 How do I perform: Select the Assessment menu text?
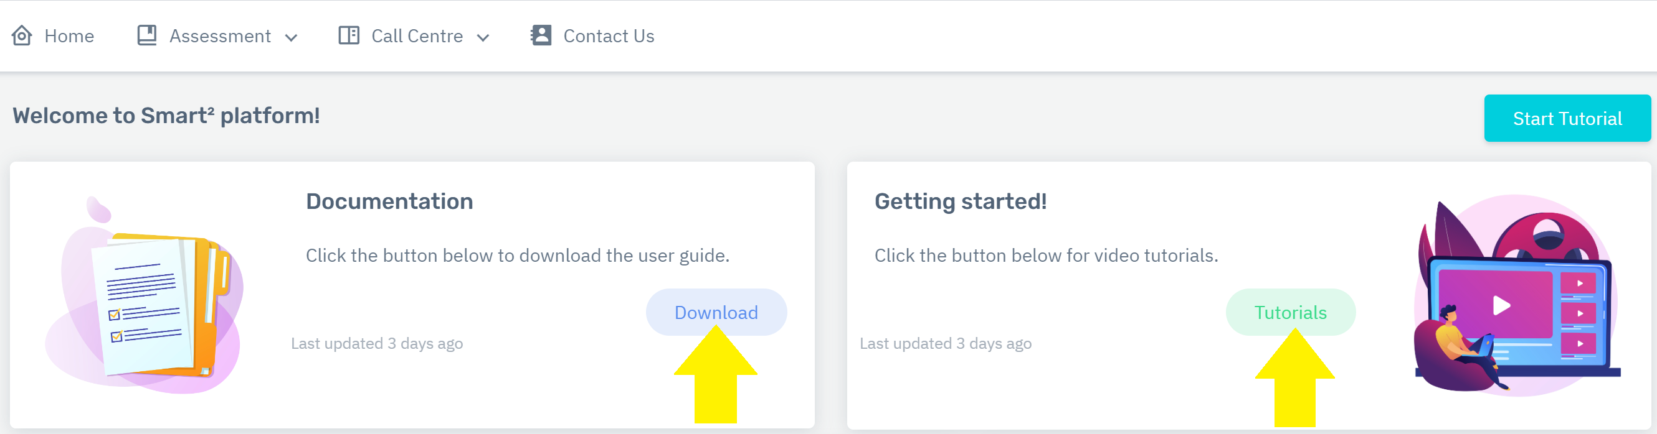[220, 36]
